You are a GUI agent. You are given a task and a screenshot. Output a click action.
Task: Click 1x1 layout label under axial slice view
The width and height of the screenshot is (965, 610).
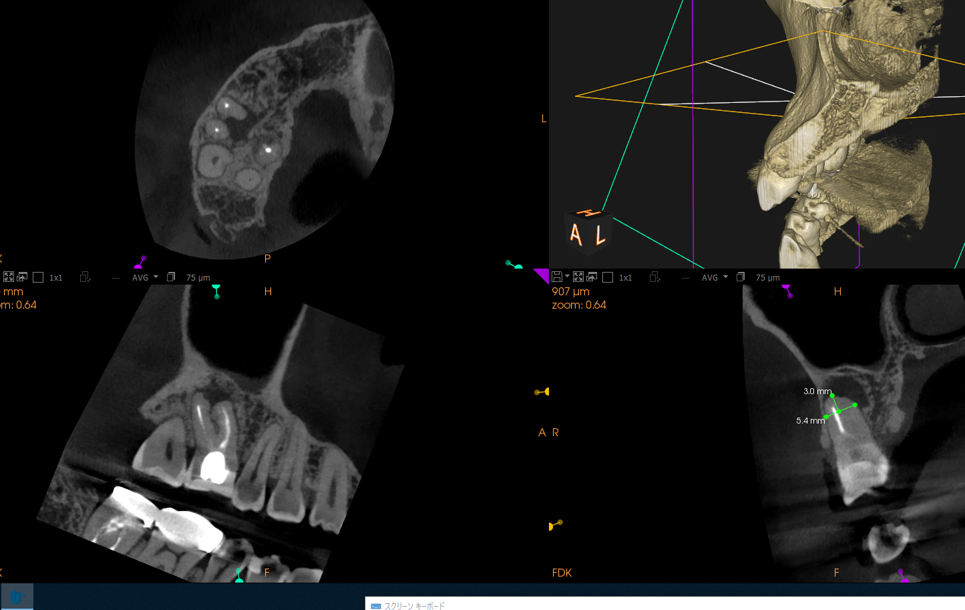[56, 278]
